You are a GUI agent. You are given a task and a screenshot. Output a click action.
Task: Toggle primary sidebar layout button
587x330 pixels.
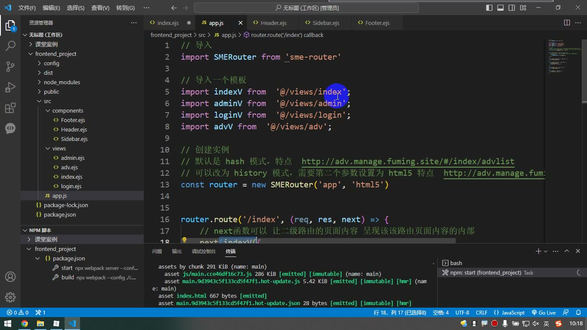489,8
